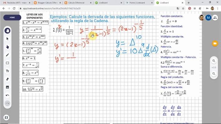Screen dimensions: 221x124
Task: Select the hand pan tool
Action: pyautogui.click(x=8, y=31)
